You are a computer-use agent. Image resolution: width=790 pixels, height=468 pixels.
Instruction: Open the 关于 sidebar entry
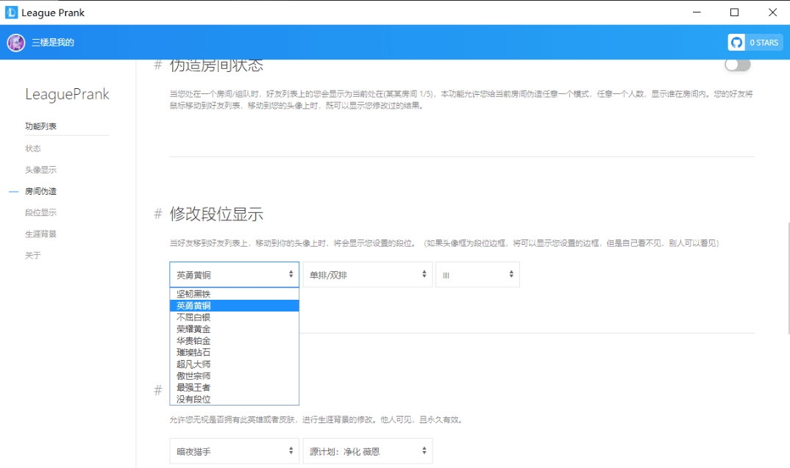[x=32, y=255]
